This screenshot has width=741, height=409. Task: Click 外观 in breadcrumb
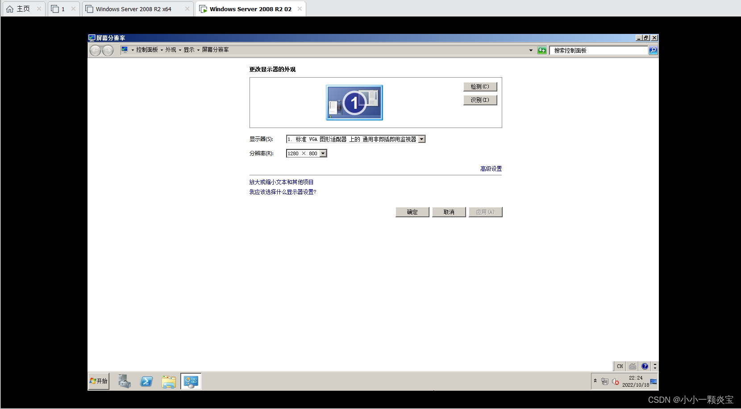click(171, 50)
